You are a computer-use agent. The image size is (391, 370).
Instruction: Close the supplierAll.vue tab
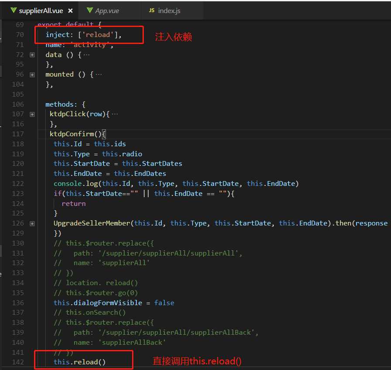(x=71, y=11)
